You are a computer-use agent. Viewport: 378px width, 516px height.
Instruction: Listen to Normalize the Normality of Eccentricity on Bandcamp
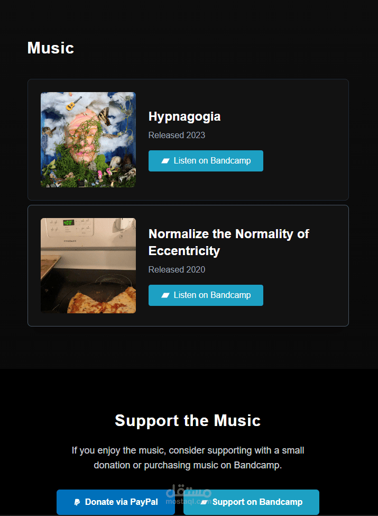click(206, 295)
